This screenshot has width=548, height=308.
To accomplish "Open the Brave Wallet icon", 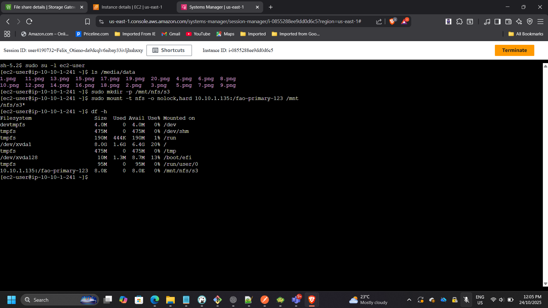I will click(x=508, y=21).
